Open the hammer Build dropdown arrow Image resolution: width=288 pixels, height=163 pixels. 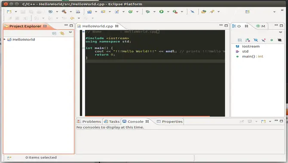pos(71,12)
